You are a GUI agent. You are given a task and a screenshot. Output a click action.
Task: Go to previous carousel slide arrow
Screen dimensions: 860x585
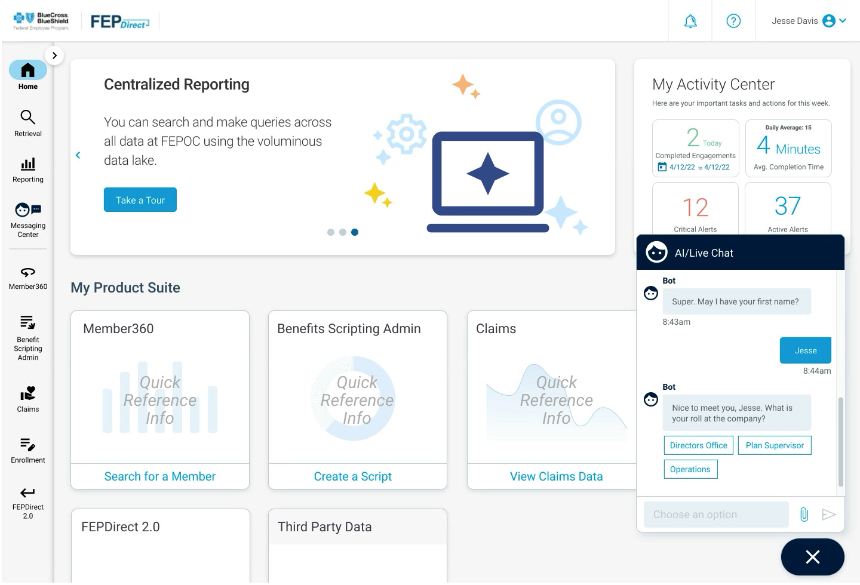click(x=78, y=155)
